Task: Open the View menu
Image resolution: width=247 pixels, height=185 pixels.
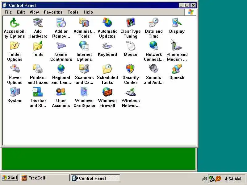Action: [x=34, y=12]
